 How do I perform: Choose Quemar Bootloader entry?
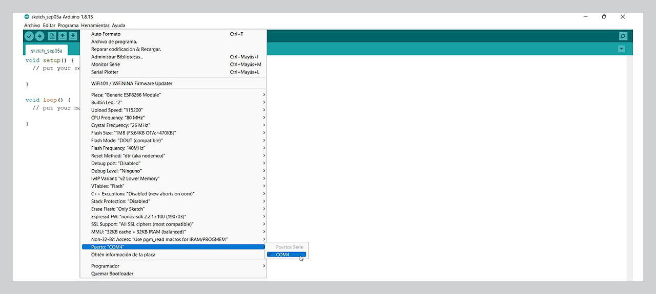tap(173, 274)
